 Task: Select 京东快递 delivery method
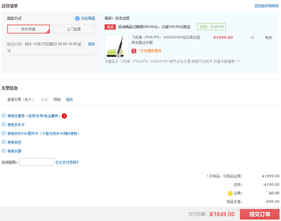tap(28, 29)
